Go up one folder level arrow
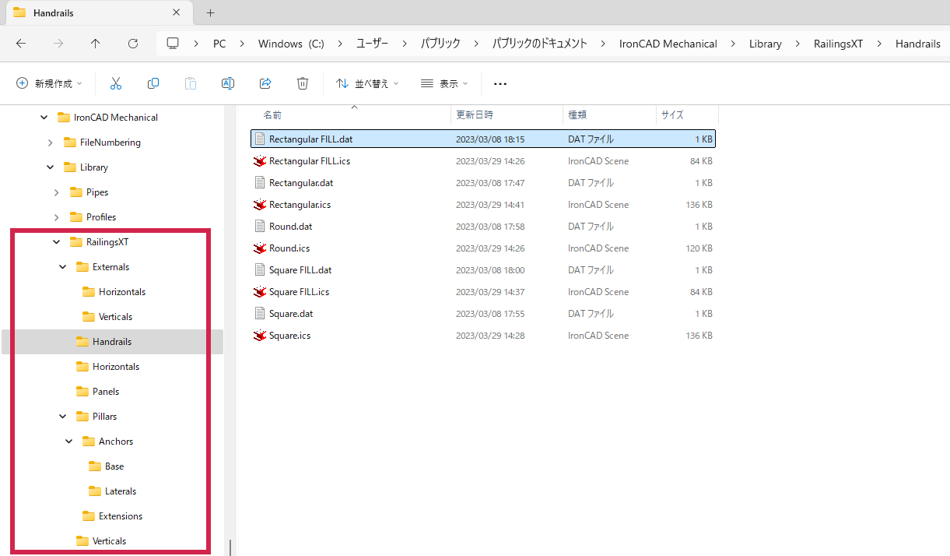Viewport: 950px width, 556px height. tap(96, 44)
